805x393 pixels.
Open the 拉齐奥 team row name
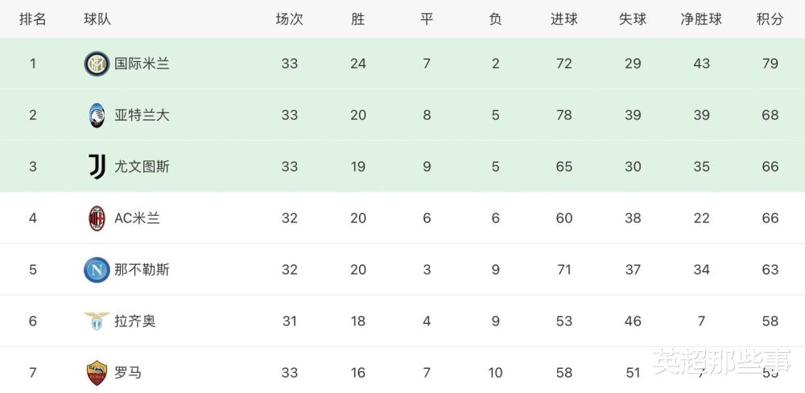click(x=134, y=321)
